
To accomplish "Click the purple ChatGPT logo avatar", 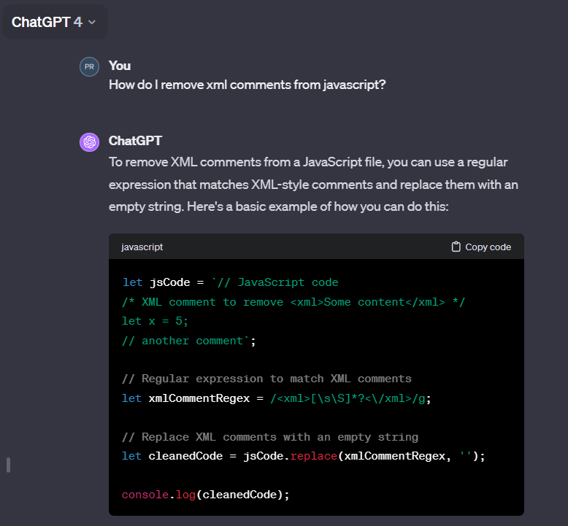I will tap(90, 142).
